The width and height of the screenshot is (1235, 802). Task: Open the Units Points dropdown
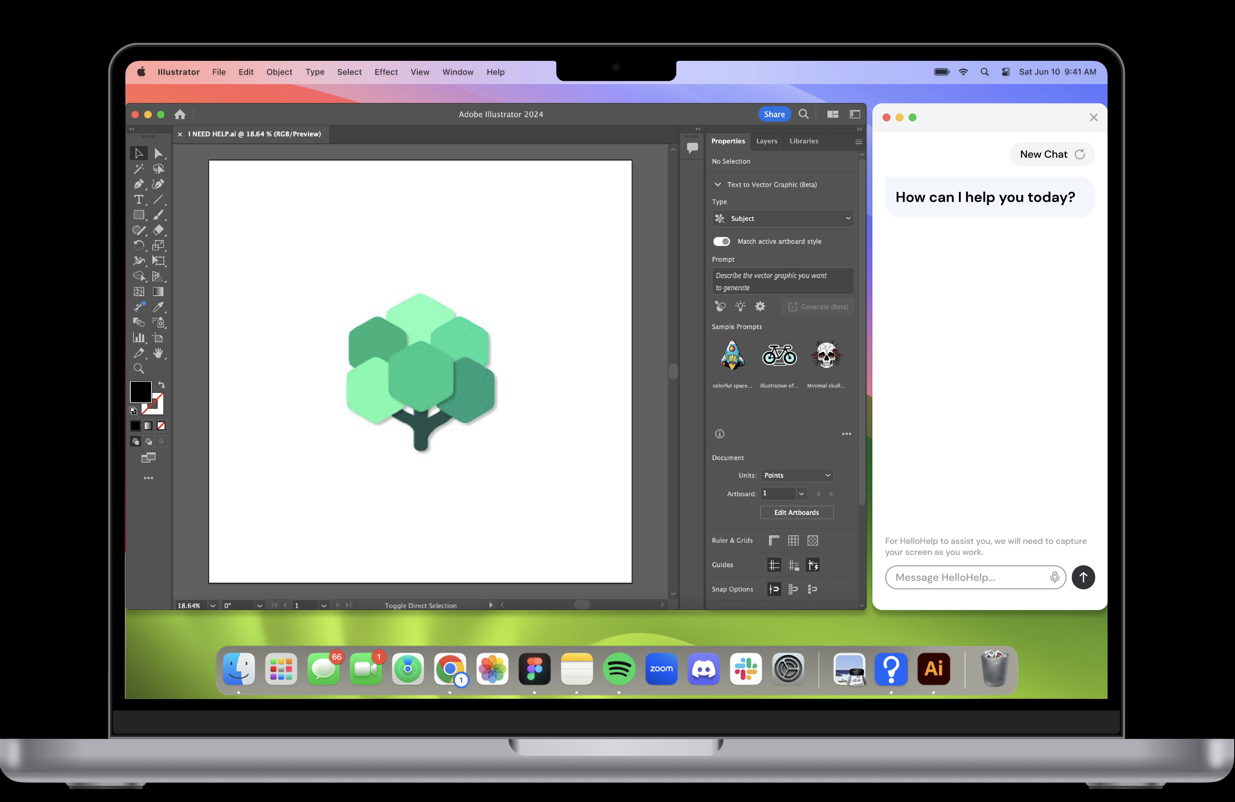[796, 475]
